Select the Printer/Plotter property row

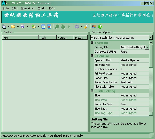point(121,73)
